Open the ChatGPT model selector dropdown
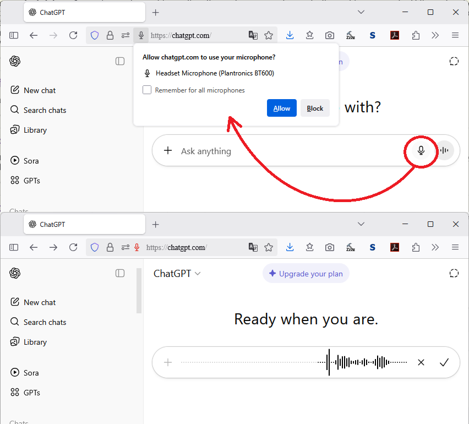Screen dimensions: 469x424 tap(177, 274)
